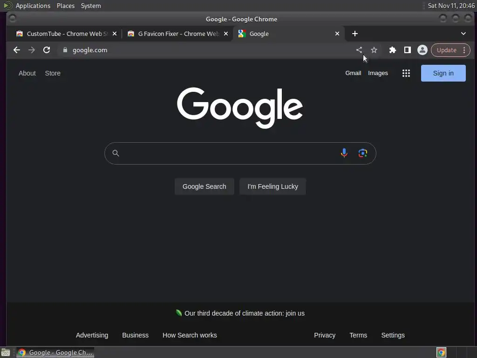
Task: Close the G Favicon Fixer tab
Action: click(226, 34)
